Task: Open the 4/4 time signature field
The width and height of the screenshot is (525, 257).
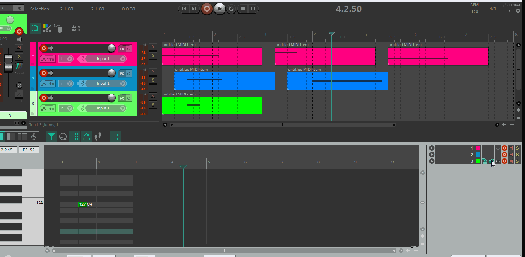Action: point(493,8)
